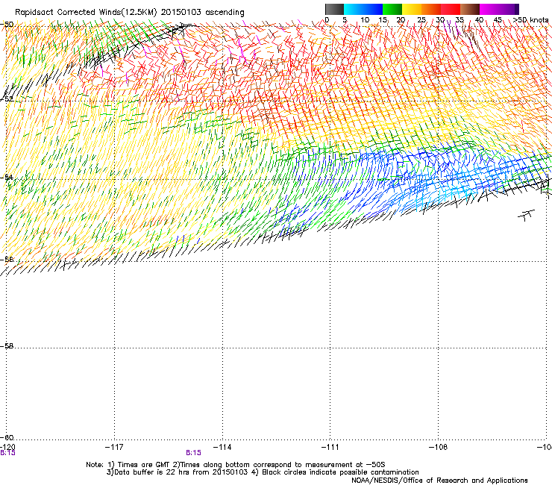
Task: Click the -52 latitude axis label
Action: tap(7, 99)
